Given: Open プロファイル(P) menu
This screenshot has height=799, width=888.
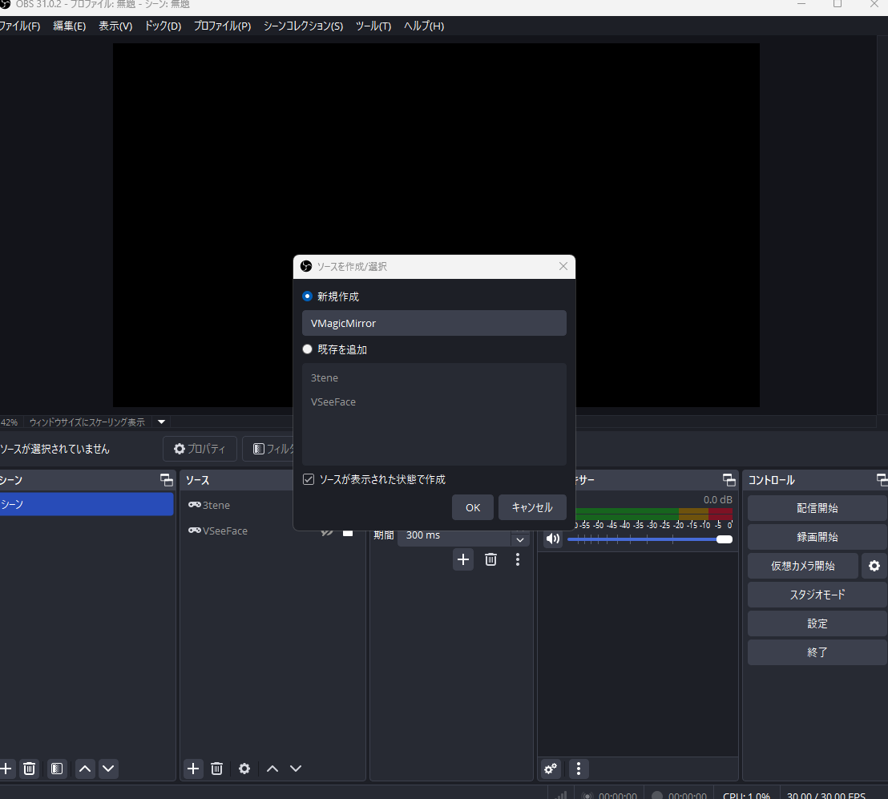Looking at the screenshot, I should 223,26.
